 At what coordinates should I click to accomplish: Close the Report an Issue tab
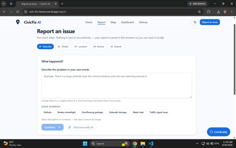[x=56, y=4]
